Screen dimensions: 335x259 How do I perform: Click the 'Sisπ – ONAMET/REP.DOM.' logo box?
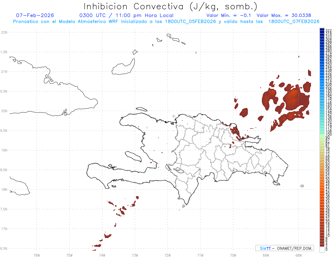tap(284, 248)
